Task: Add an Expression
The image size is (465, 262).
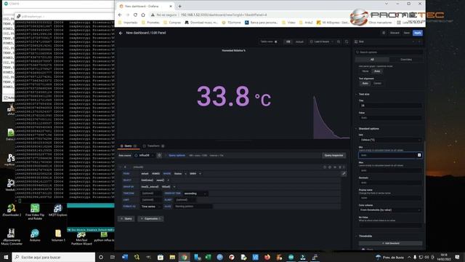Action: click(150, 219)
